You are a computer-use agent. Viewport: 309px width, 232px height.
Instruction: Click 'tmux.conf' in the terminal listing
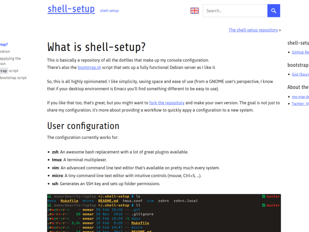[132, 201]
